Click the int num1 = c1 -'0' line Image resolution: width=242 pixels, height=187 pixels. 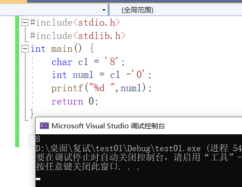pyautogui.click(x=101, y=75)
